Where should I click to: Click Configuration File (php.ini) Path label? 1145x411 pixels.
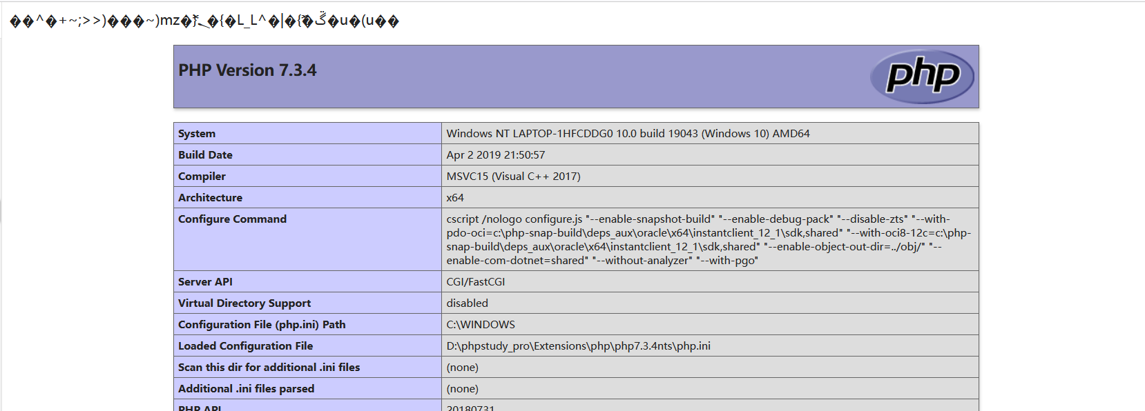[x=262, y=325]
